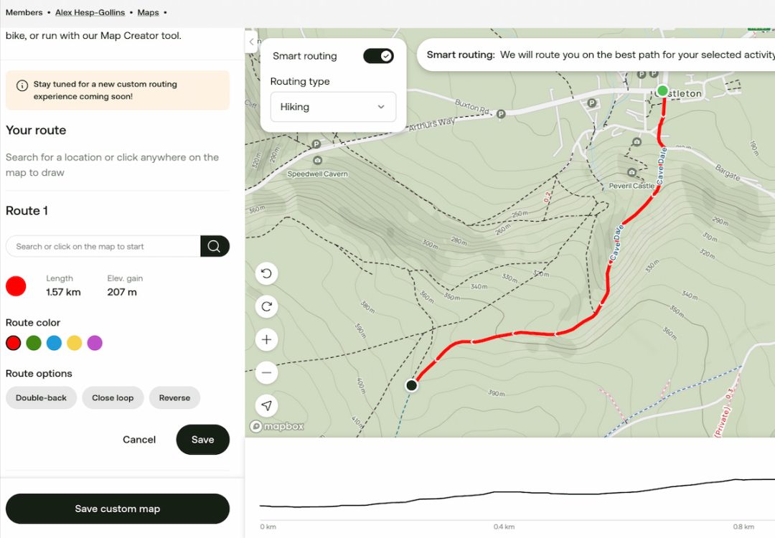Screen dimensions: 775x538
Task: Open Alex Hesp-Gollins profile link
Action: pyautogui.click(x=90, y=12)
